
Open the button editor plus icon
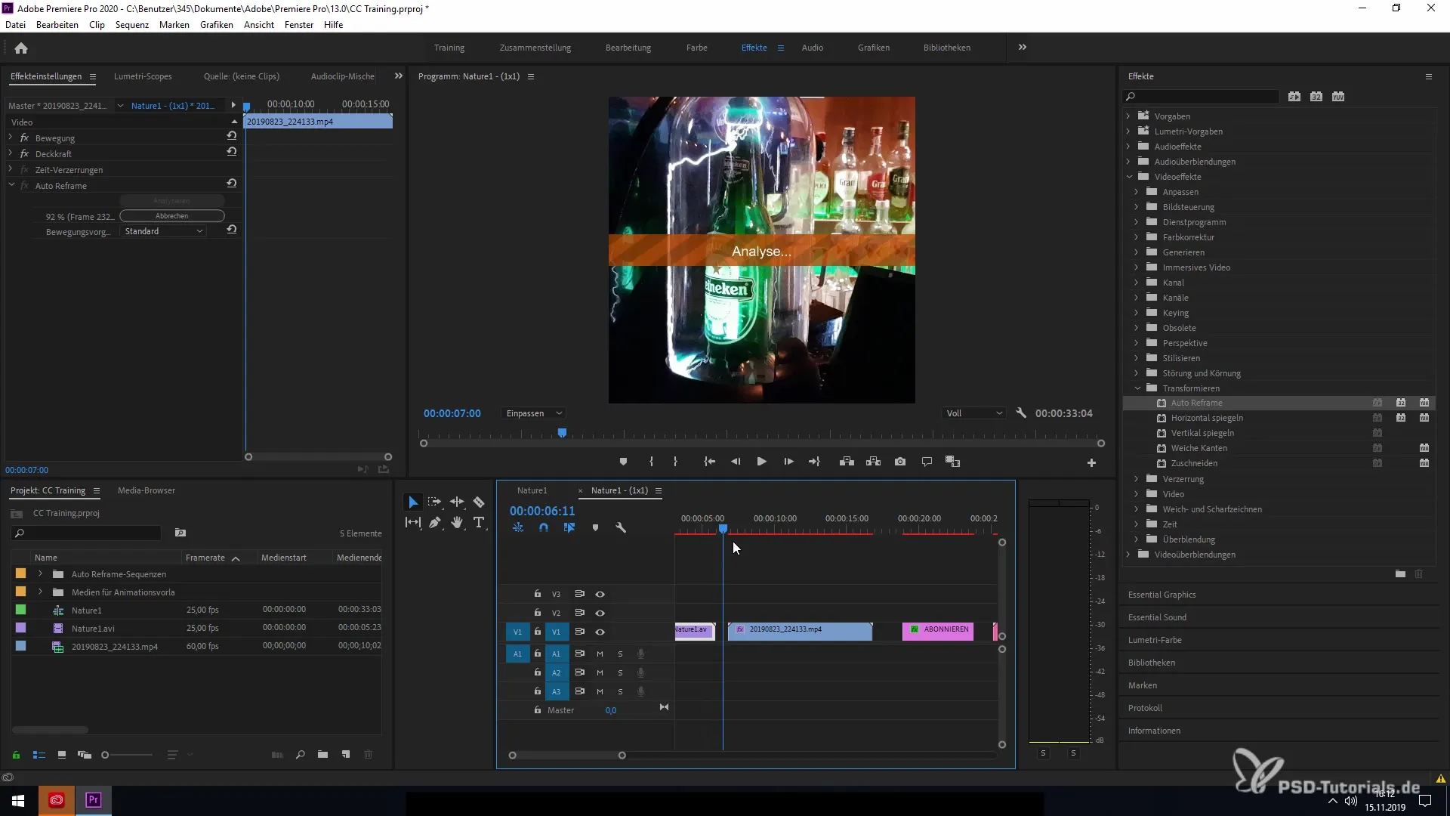click(1091, 462)
